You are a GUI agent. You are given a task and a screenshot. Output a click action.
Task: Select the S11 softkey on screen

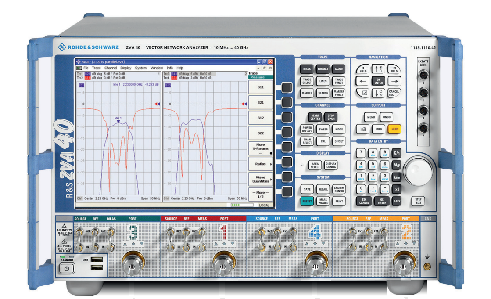point(261,87)
